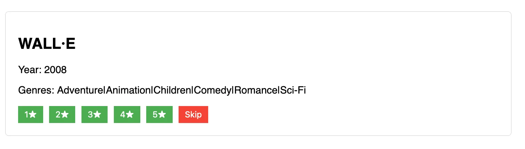The width and height of the screenshot is (525, 149).
Task: Click the Adventure genre text
Action: click(80, 90)
